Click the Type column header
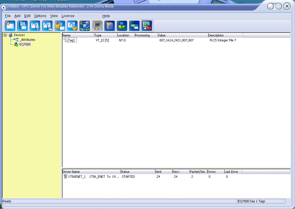Screen dimensions: 295x209 click(106, 35)
